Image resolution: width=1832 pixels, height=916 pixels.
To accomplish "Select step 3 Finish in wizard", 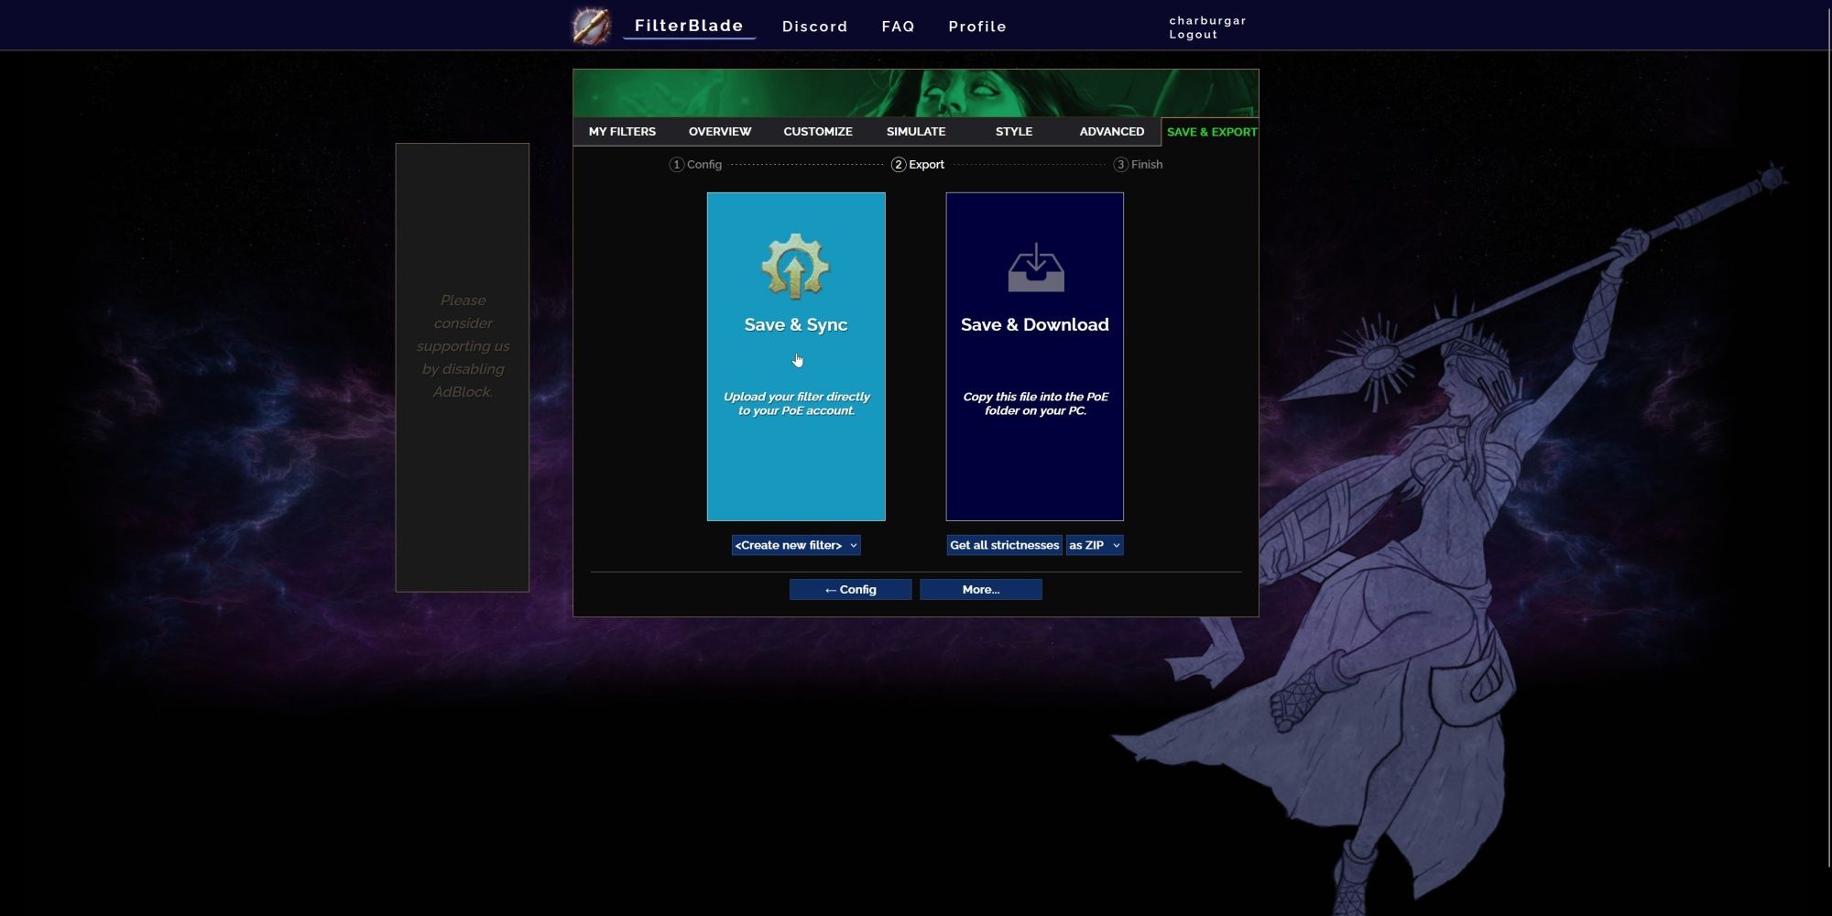I will (1138, 165).
